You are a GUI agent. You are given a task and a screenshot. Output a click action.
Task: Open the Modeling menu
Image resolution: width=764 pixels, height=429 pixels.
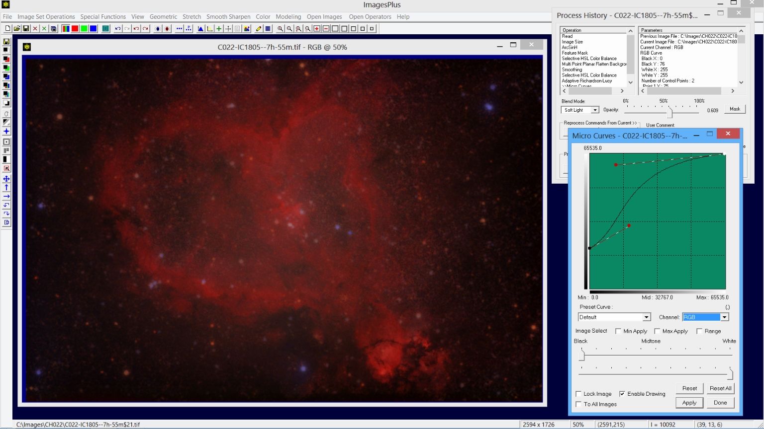[288, 17]
